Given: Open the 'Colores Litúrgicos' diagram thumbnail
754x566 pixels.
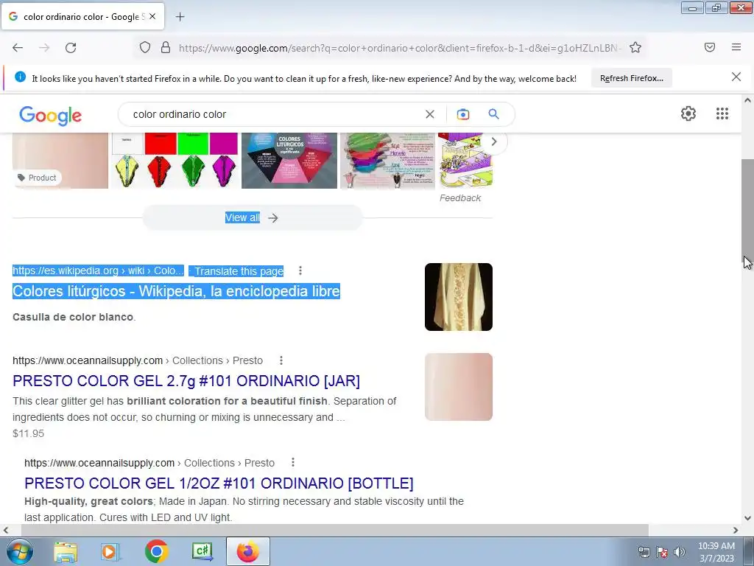Looking at the screenshot, I should pyautogui.click(x=289, y=161).
